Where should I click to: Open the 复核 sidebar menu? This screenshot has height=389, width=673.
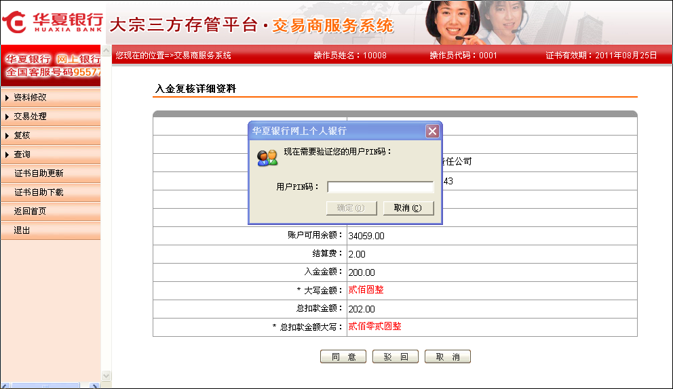pyautogui.click(x=51, y=136)
